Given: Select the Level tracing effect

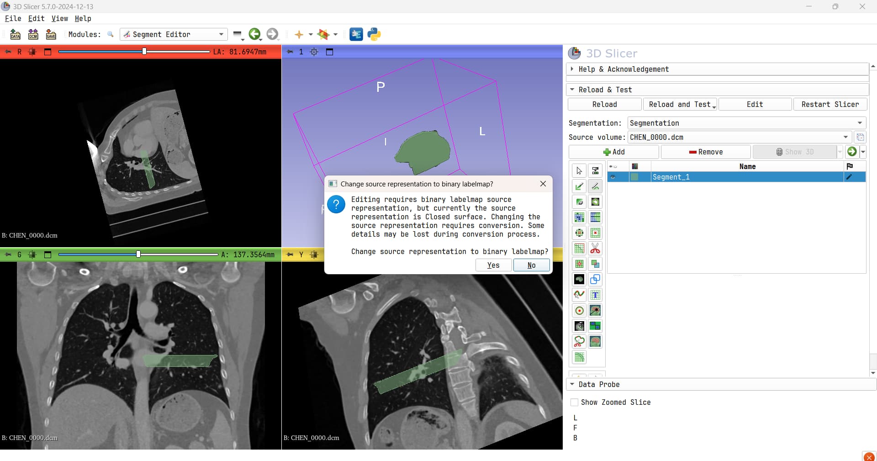Looking at the screenshot, I should [595, 202].
